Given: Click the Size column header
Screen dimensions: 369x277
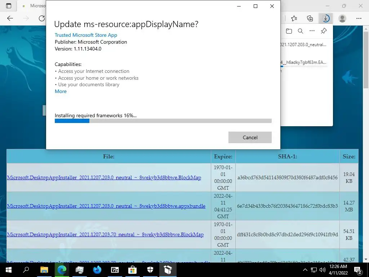Looking at the screenshot, I should [349, 157].
